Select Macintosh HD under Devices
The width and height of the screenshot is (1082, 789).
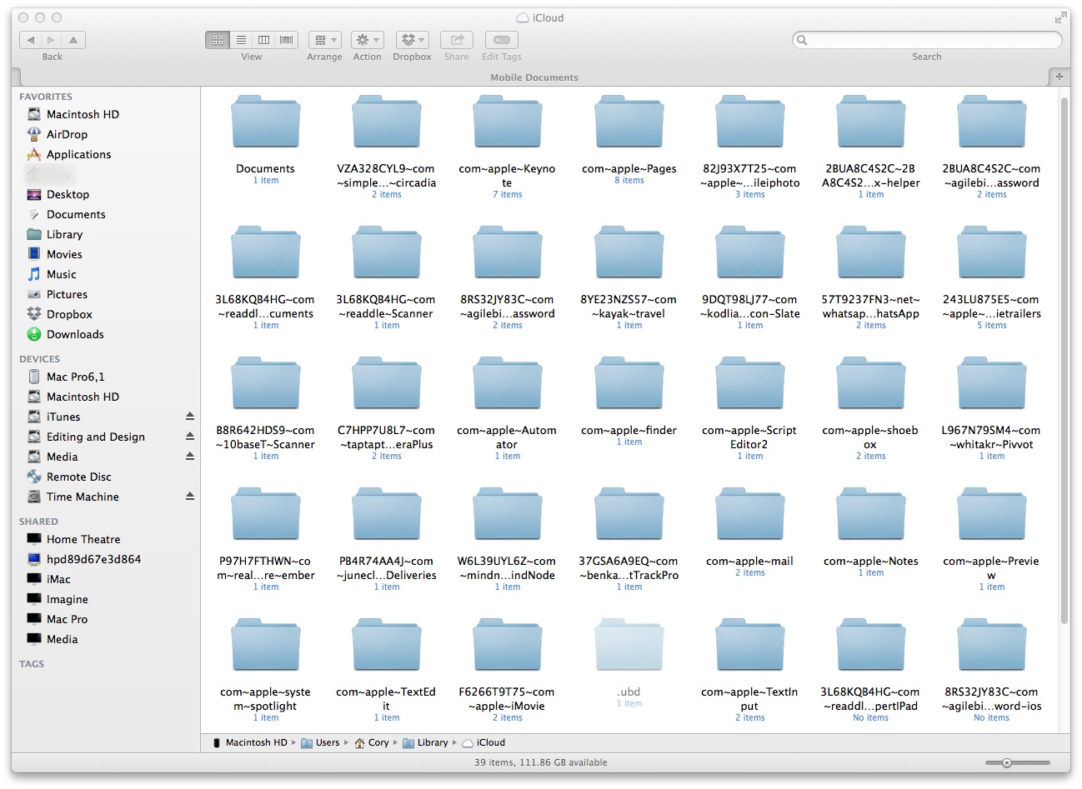pos(83,397)
